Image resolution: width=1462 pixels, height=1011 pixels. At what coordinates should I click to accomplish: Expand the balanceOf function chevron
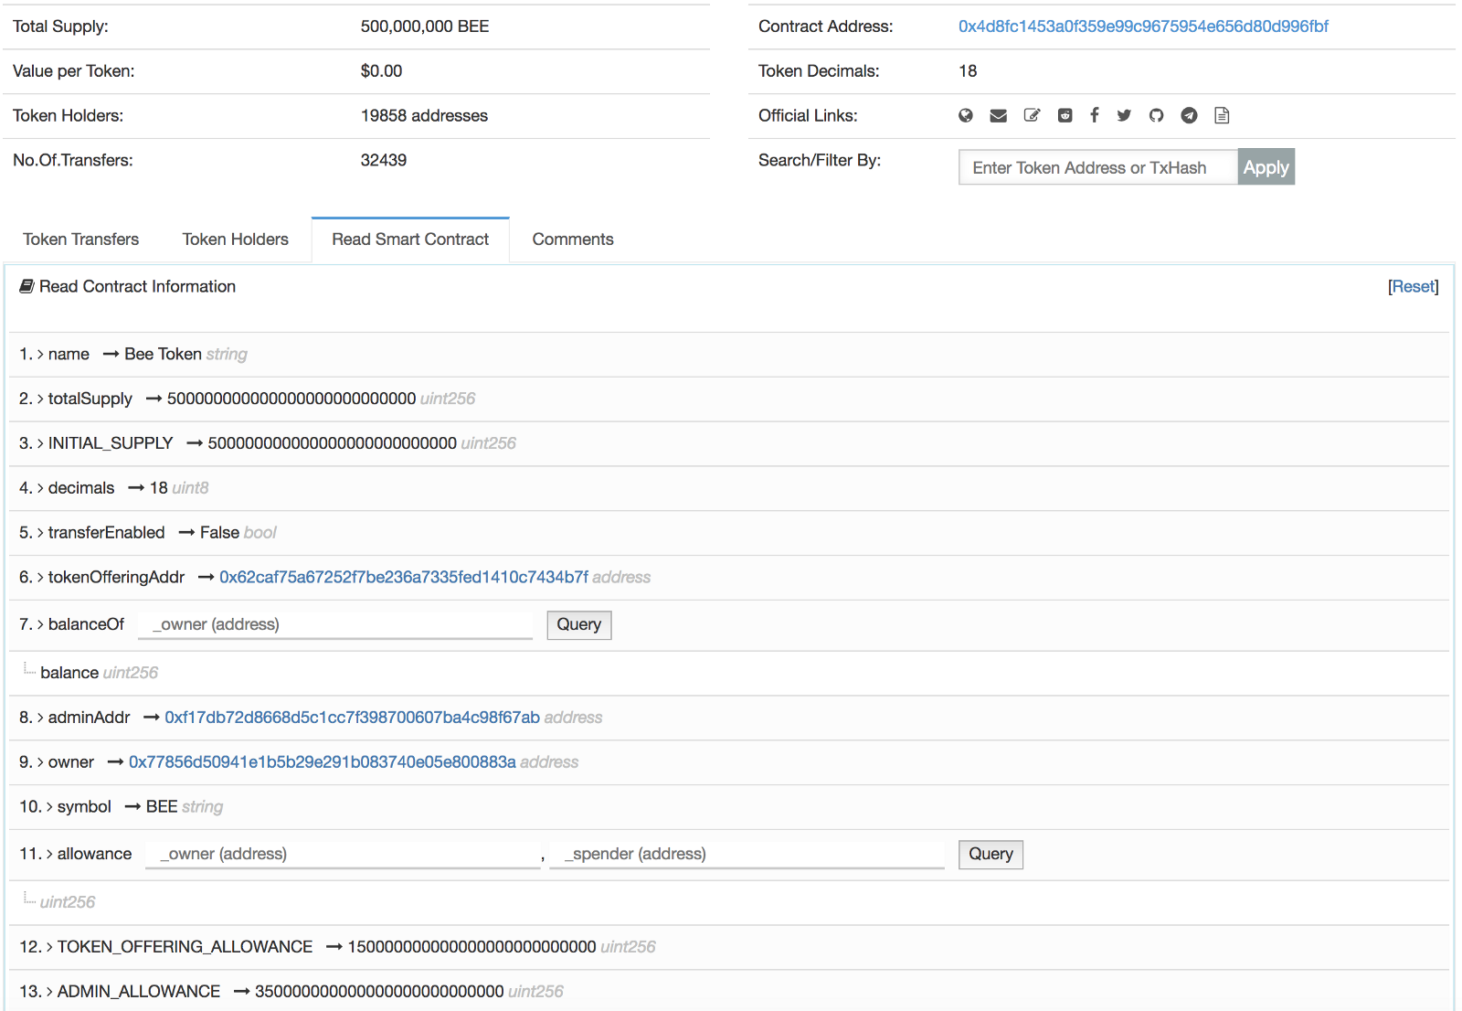click(x=40, y=625)
